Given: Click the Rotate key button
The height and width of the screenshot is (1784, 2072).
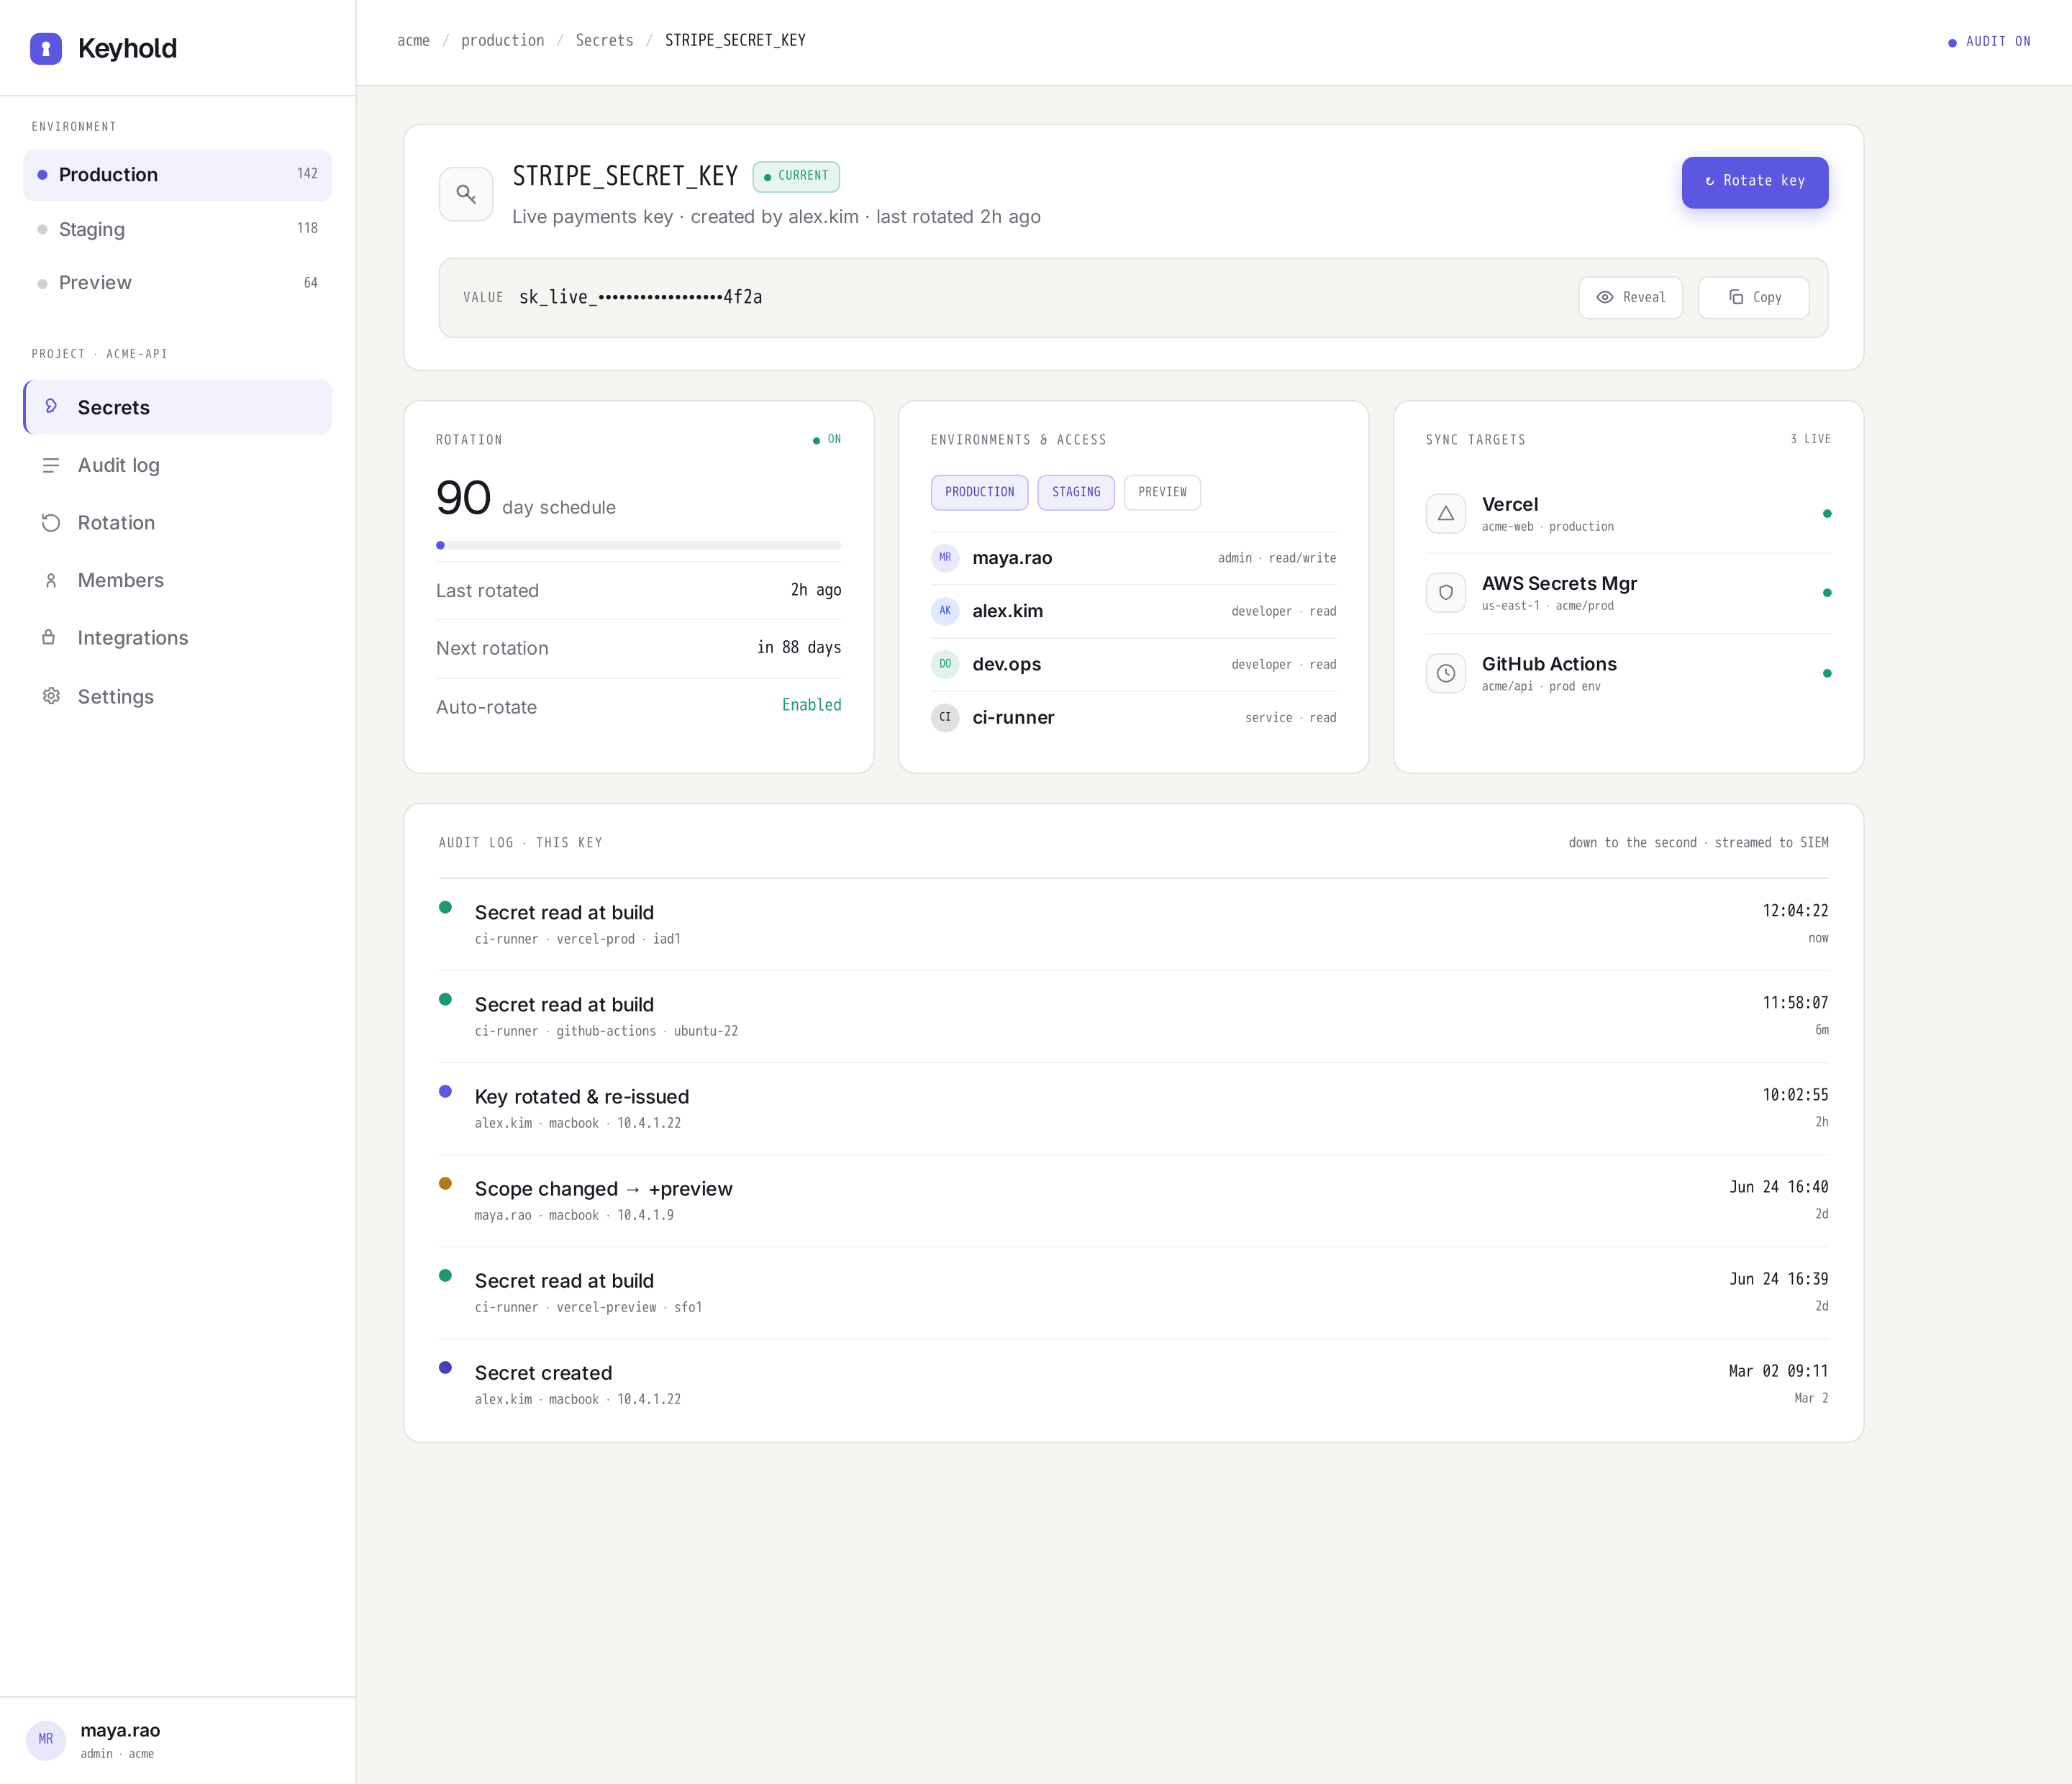Looking at the screenshot, I should [1754, 182].
